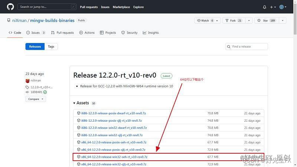Image resolution: width=297 pixels, height=167 pixels.
Task: Download x86_64-12.2.0-release-win32-seh-rt_v10-rev0.7z
Action: click(114, 157)
